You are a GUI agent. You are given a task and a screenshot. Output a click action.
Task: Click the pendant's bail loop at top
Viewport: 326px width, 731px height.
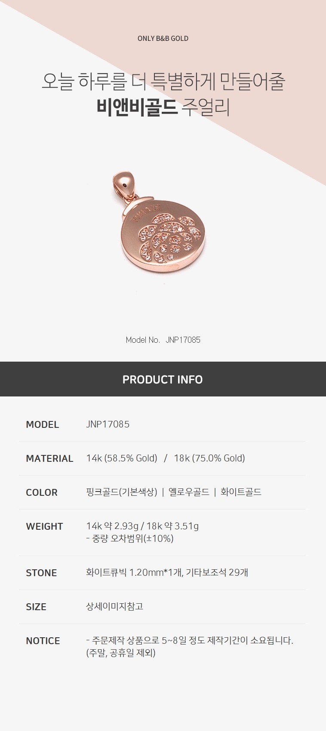click(124, 184)
